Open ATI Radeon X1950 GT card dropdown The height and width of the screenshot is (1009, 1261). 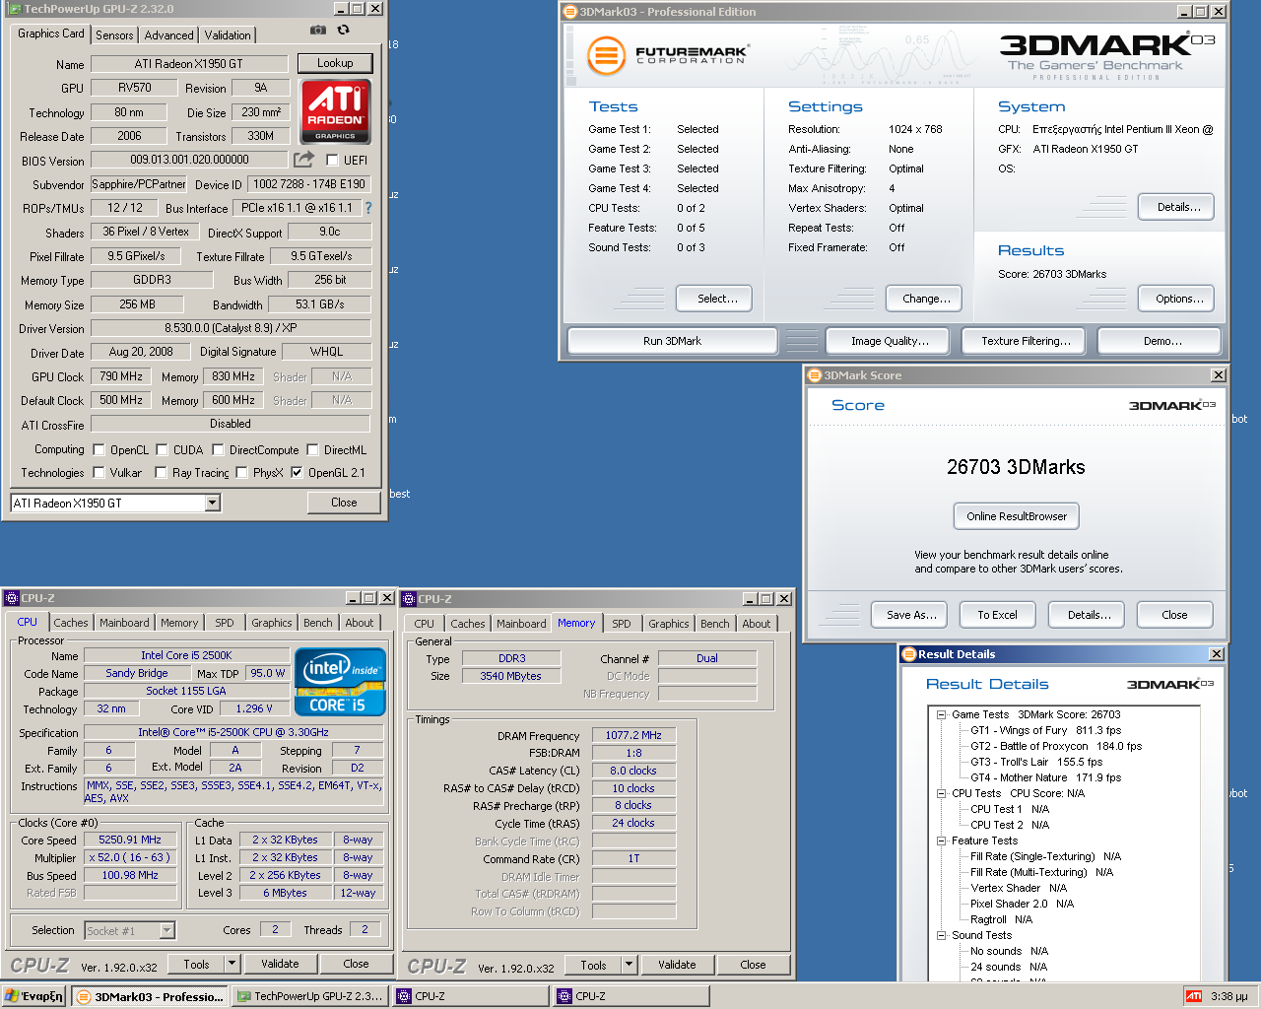pyautogui.click(x=212, y=504)
